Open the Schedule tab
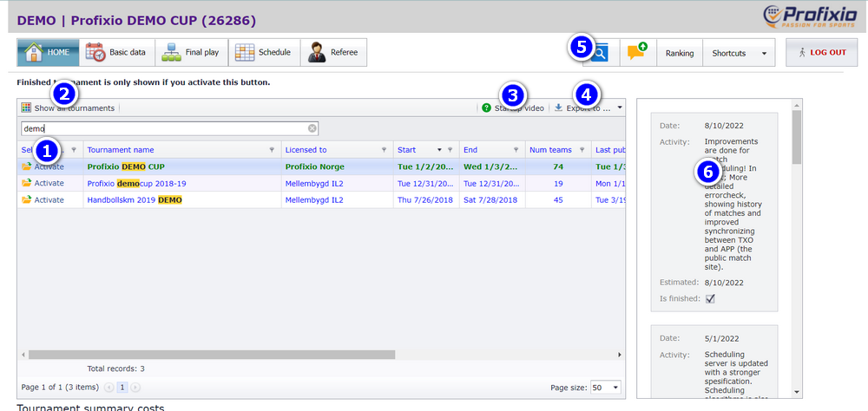Screen dimensions: 868x411 pos(264,53)
